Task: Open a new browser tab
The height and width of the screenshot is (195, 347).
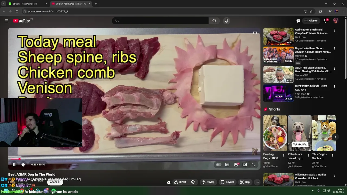Action: pos(96,4)
